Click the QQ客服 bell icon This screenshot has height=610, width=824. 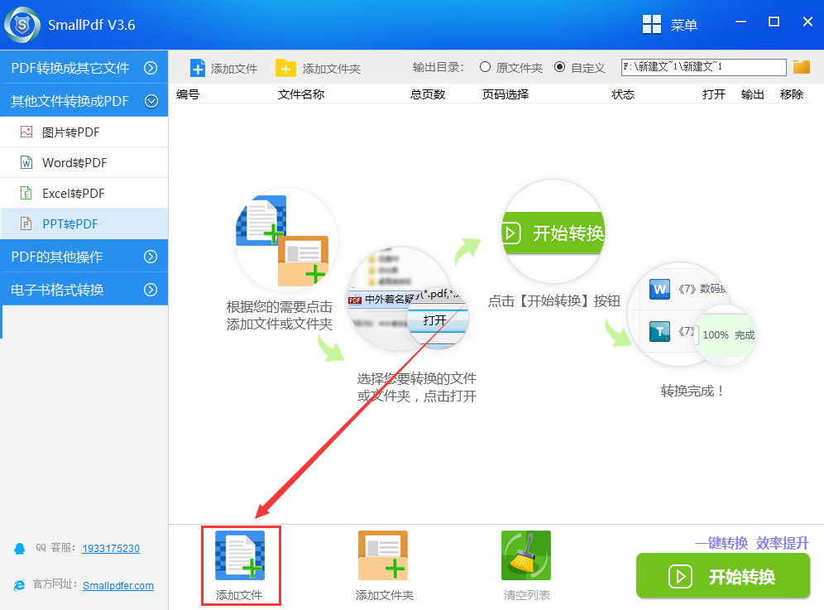point(20,549)
